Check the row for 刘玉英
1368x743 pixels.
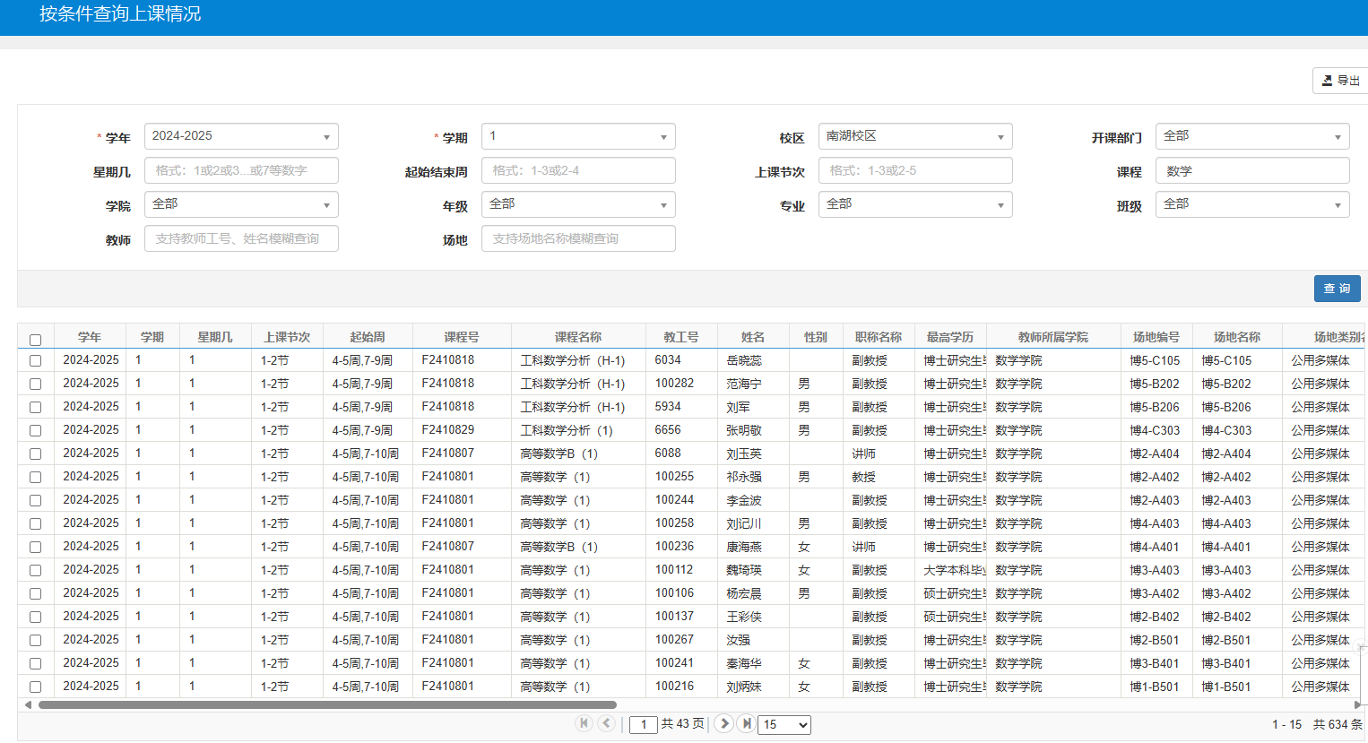[x=35, y=454]
